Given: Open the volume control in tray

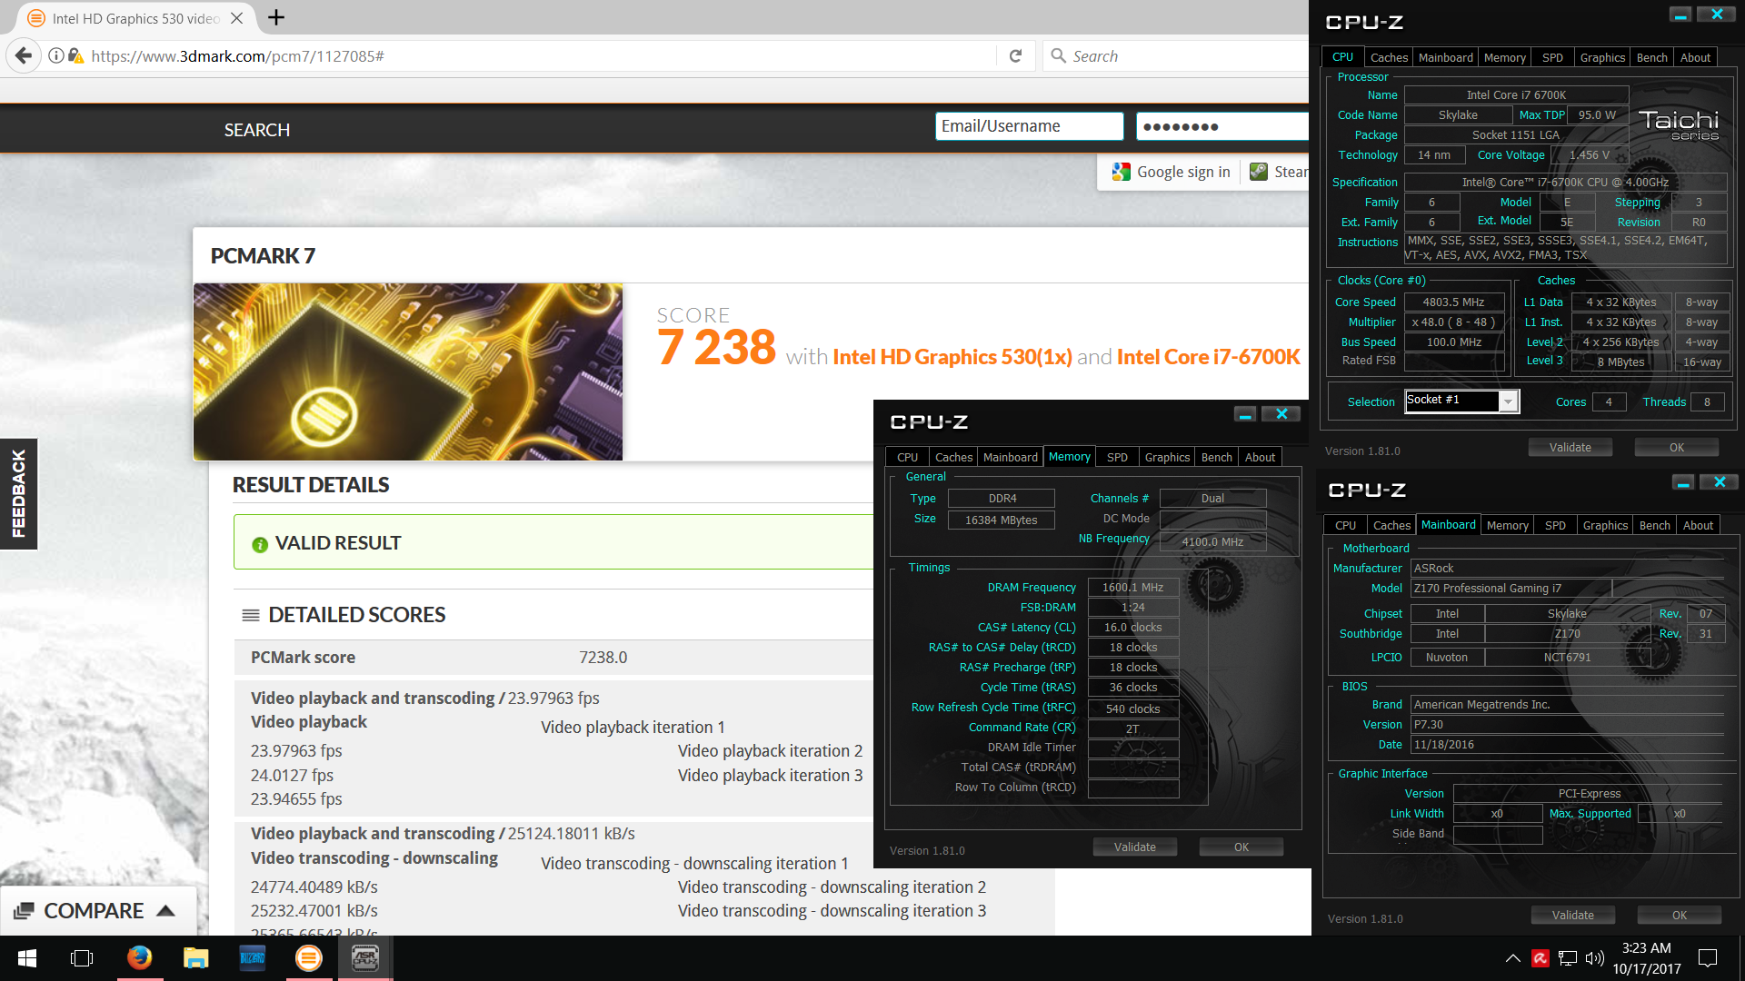Looking at the screenshot, I should pos(1594,957).
